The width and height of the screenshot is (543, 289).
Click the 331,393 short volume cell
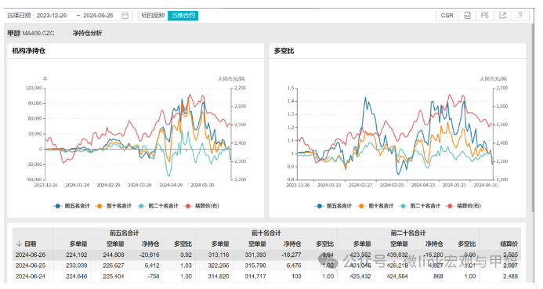[255, 255]
